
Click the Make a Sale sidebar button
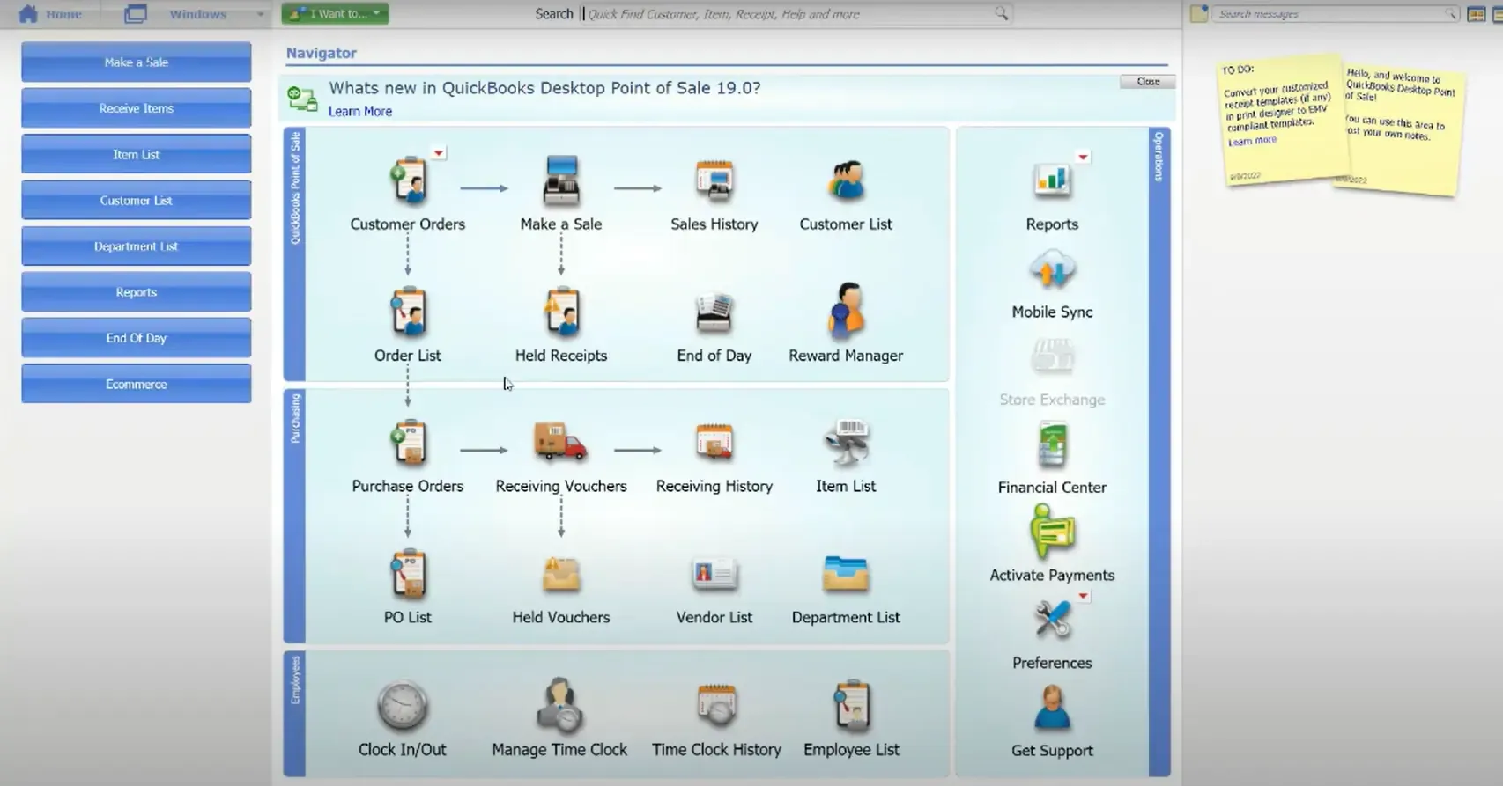(137, 62)
